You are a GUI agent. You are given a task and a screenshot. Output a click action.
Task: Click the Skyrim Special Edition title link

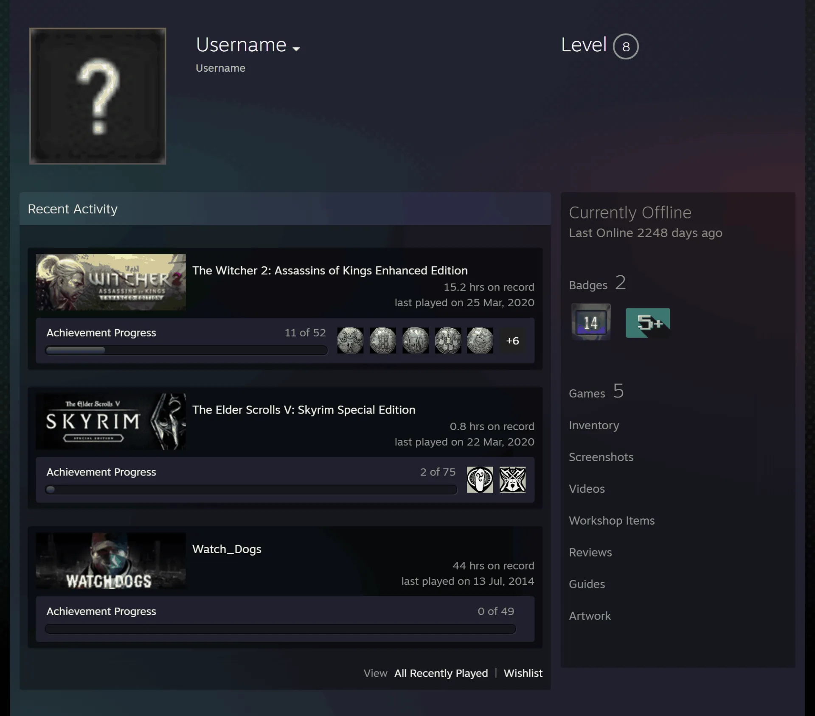point(304,410)
